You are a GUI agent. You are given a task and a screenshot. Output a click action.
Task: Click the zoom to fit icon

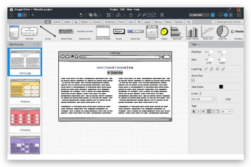point(154,15)
